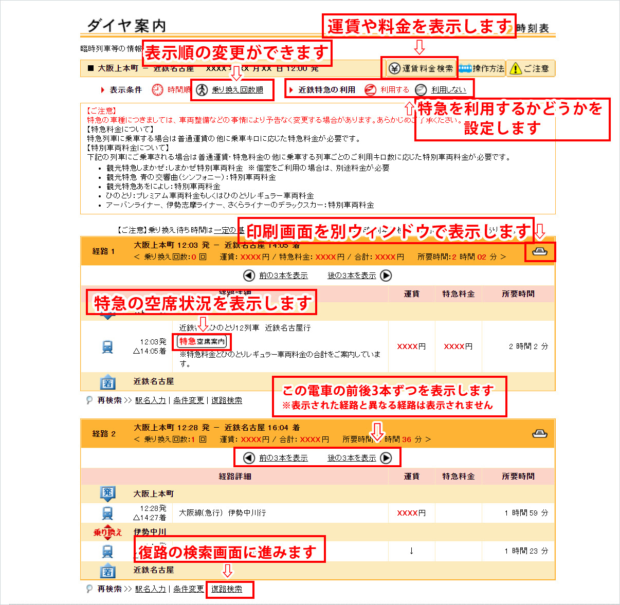Click 駅名入力 under 経路1

pos(151,400)
